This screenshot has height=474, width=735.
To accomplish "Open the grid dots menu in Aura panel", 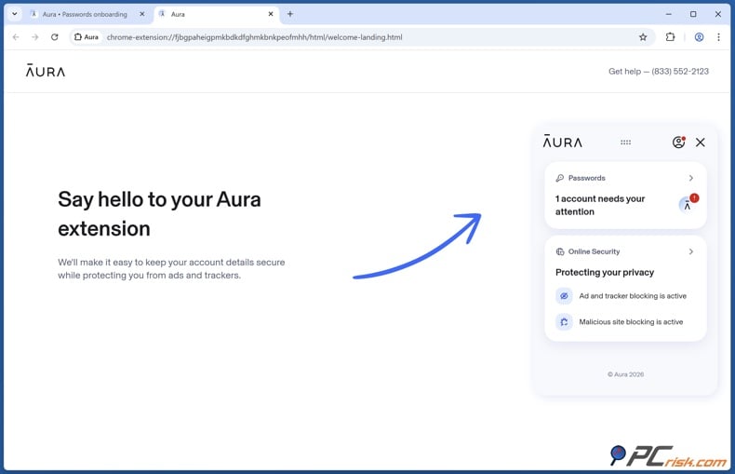I will pyautogui.click(x=625, y=142).
